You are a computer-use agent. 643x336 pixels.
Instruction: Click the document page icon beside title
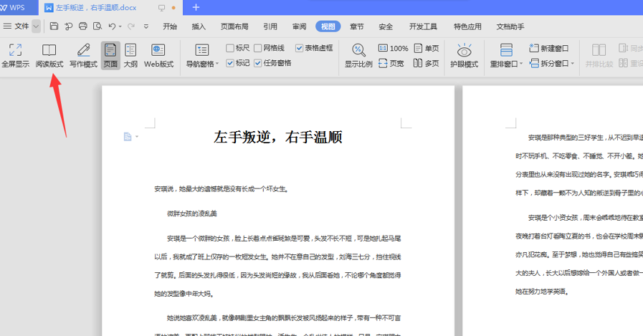(128, 136)
